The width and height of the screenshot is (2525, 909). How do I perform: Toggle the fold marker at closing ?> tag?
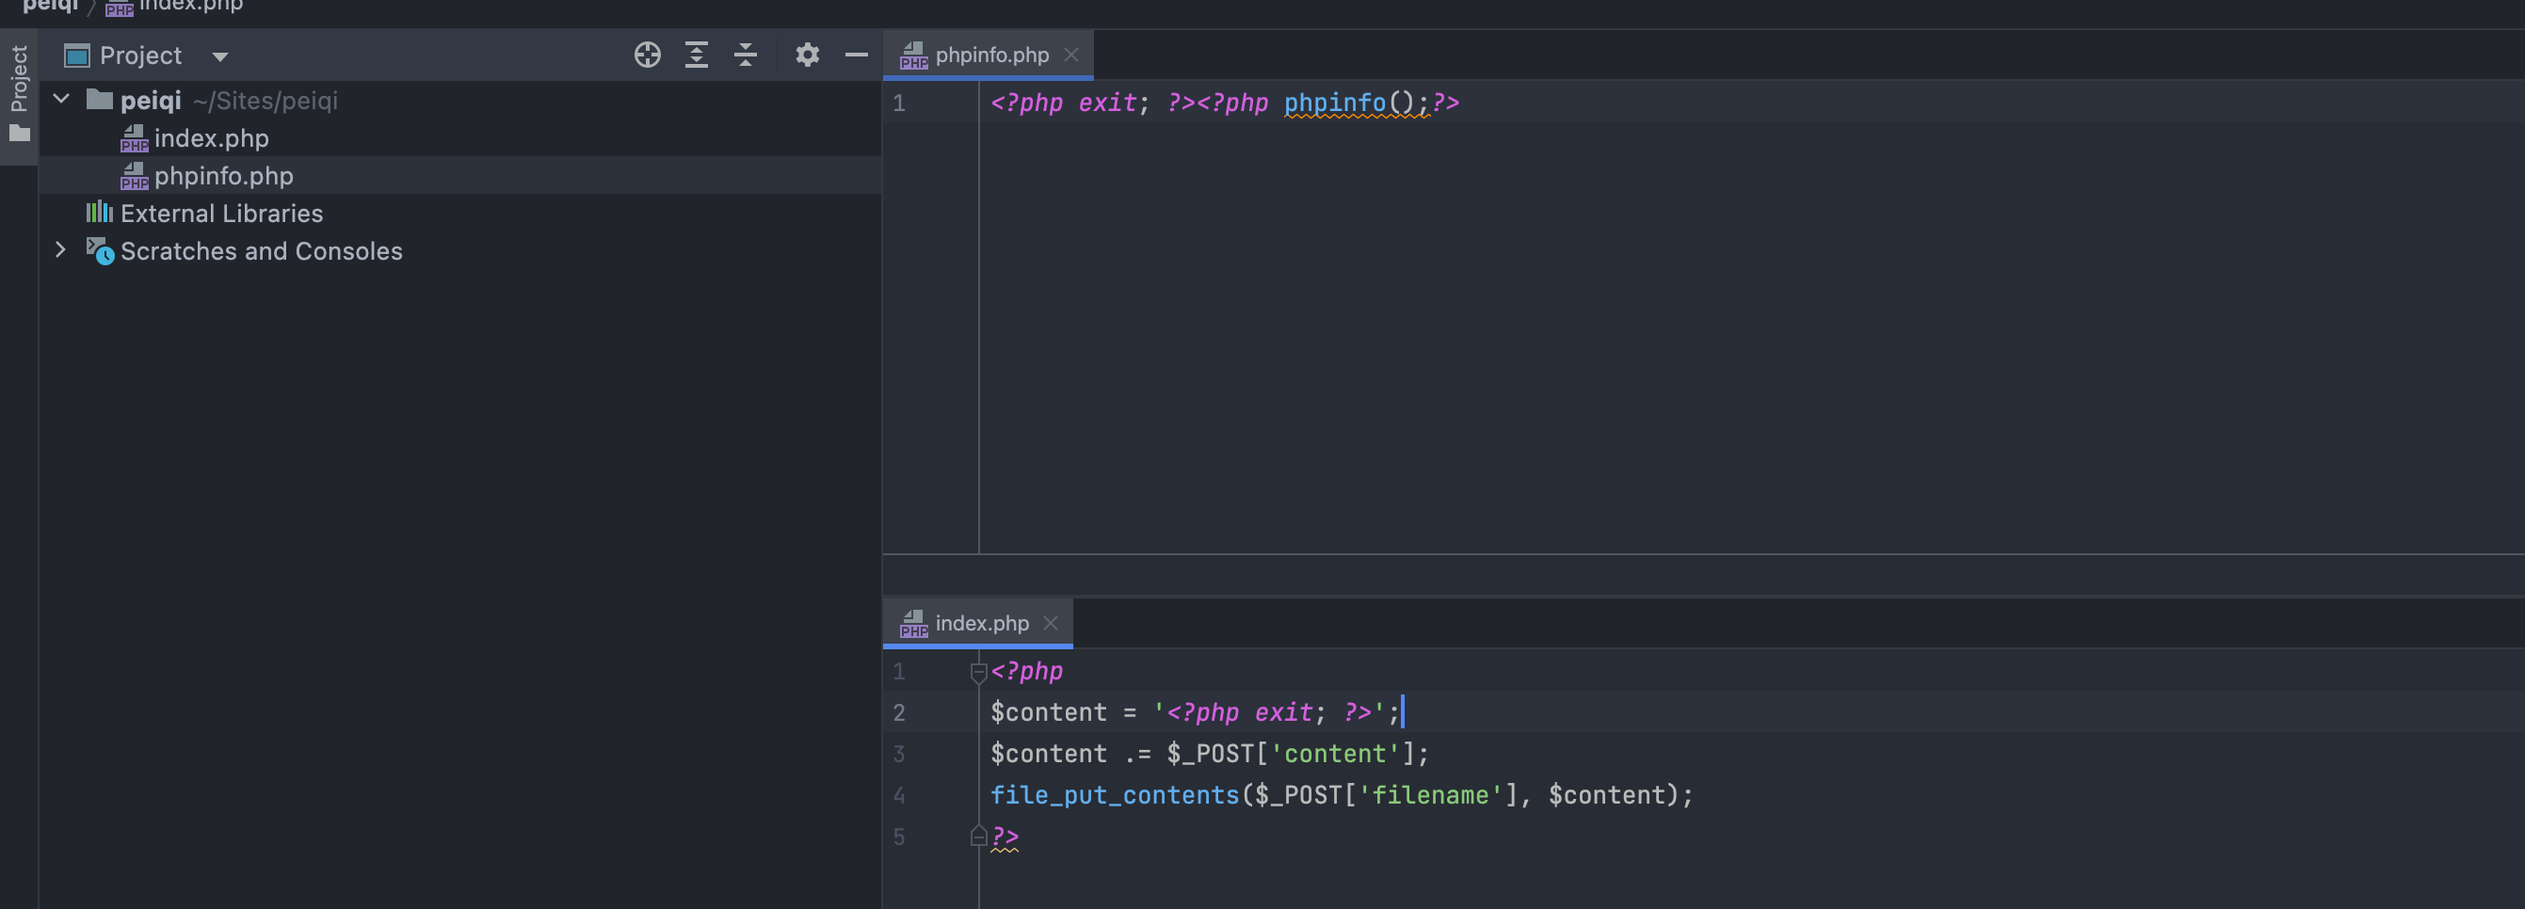coord(977,837)
